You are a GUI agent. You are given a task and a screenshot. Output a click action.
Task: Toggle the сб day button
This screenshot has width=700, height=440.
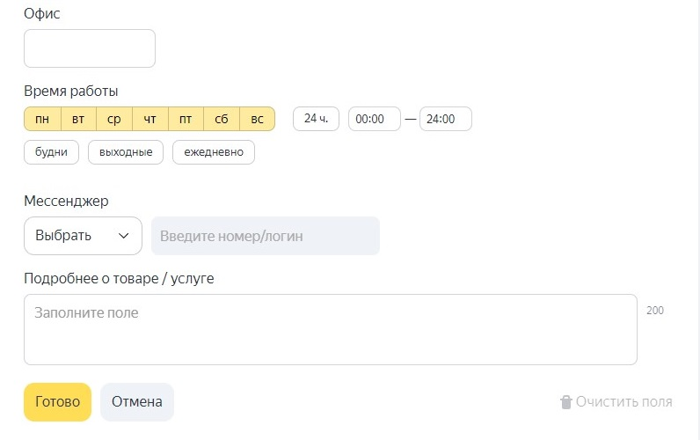coord(222,119)
